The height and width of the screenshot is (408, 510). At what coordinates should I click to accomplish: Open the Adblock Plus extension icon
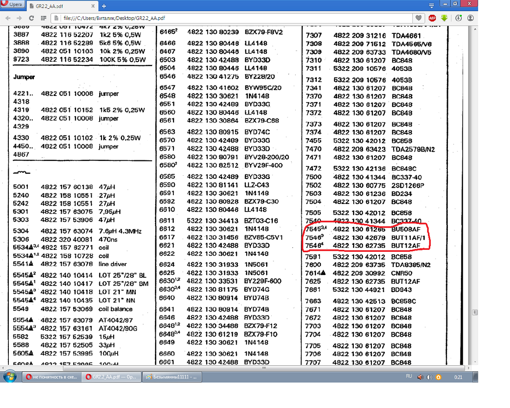pyautogui.click(x=432, y=18)
